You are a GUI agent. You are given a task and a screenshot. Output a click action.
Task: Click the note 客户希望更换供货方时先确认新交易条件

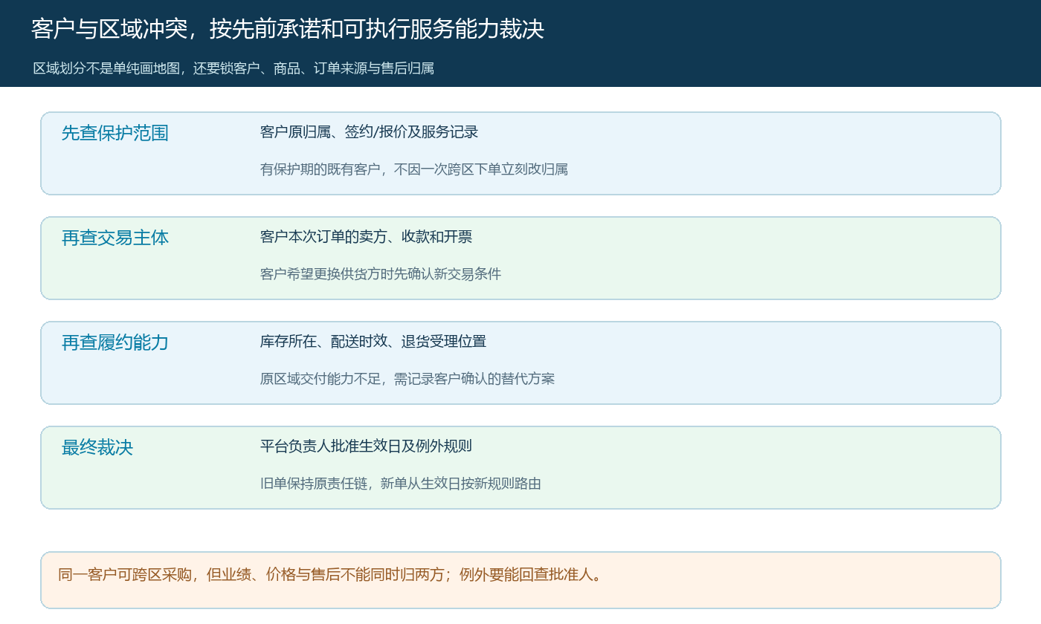381,274
